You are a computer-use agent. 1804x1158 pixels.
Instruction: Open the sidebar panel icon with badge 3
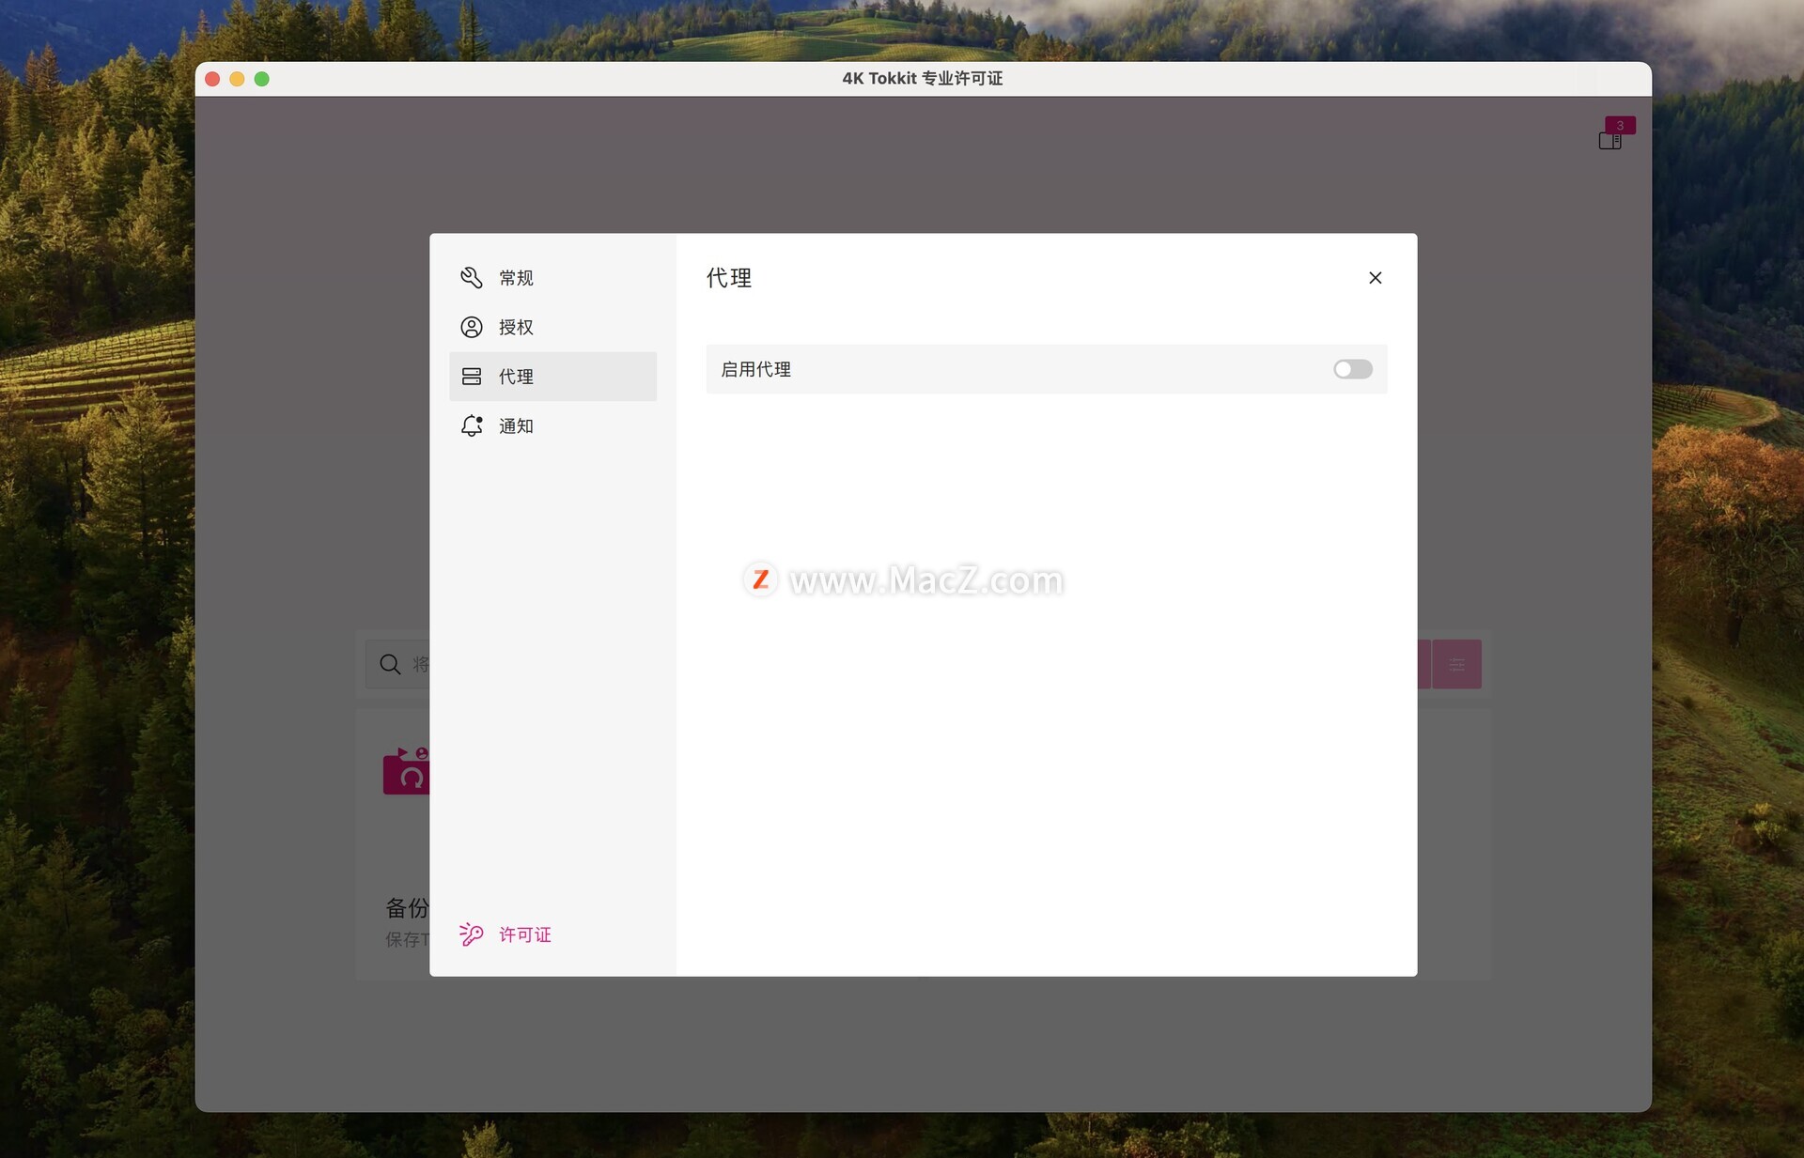(1610, 141)
